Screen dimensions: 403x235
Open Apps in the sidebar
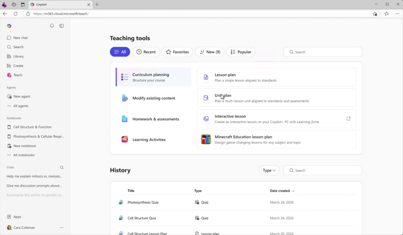coord(14,217)
